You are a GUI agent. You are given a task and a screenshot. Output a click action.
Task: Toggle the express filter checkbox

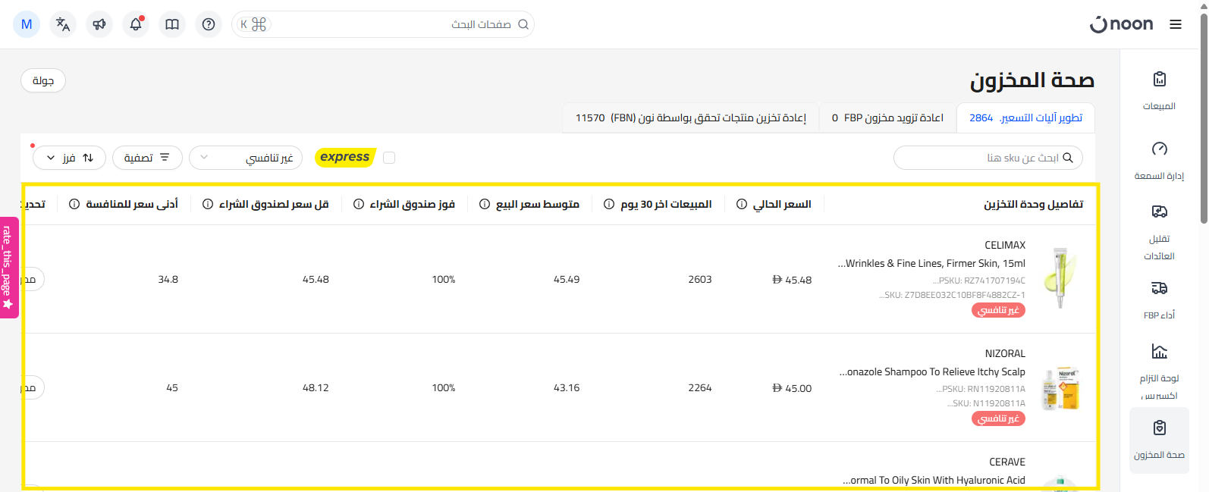coord(389,158)
